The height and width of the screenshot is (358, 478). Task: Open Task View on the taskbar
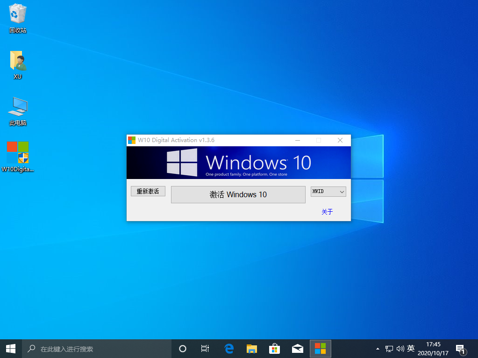point(205,348)
